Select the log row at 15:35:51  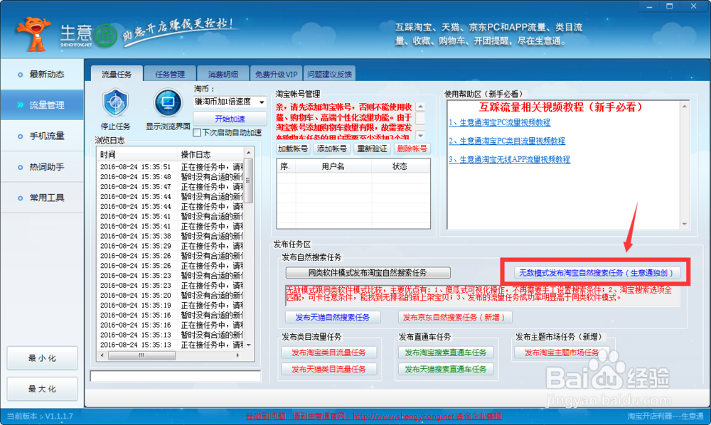coord(171,167)
